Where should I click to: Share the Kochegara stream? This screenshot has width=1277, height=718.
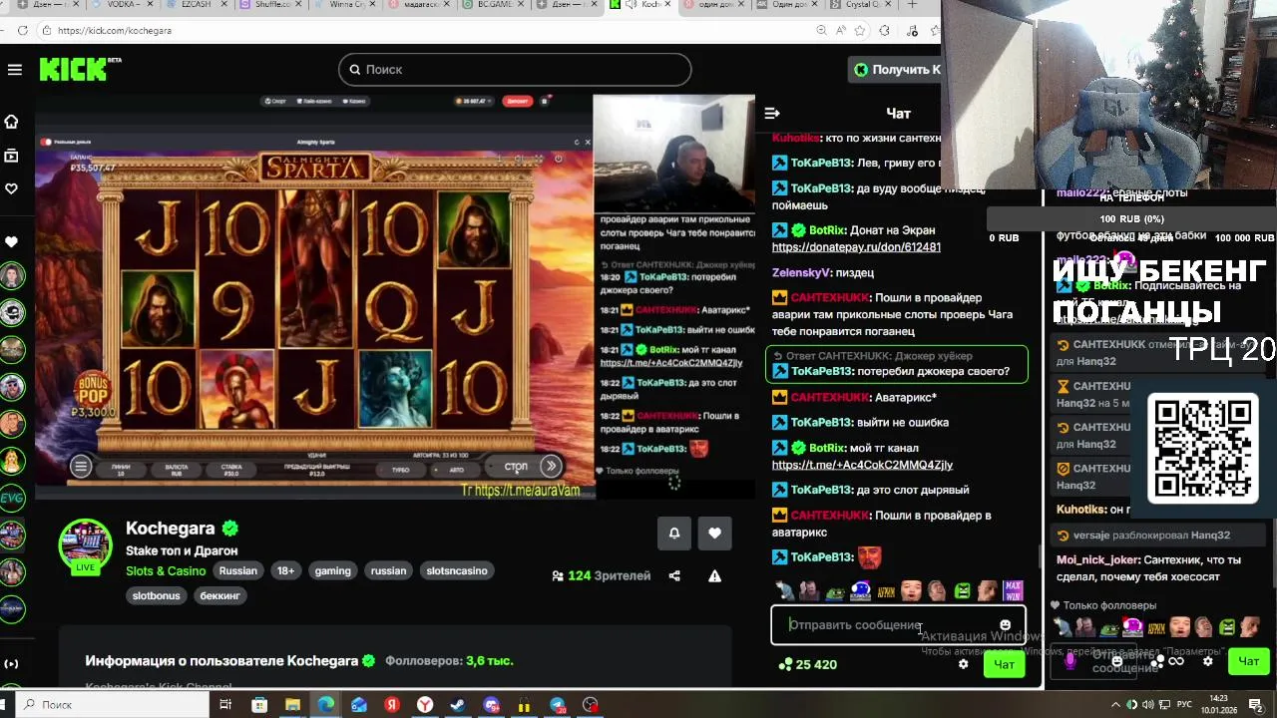[x=674, y=575]
